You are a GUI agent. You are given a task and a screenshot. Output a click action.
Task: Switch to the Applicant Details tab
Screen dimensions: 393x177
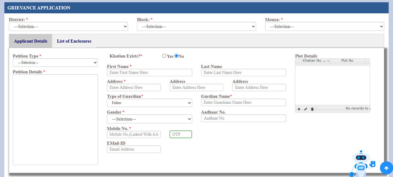tap(30, 41)
